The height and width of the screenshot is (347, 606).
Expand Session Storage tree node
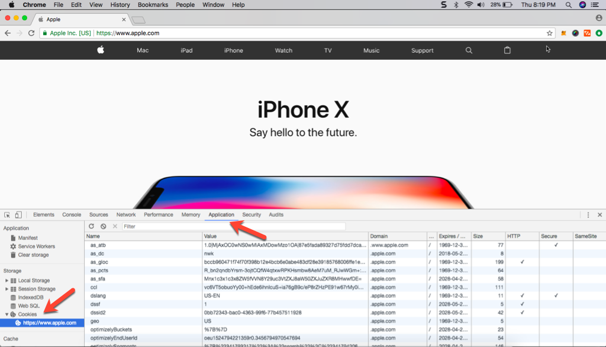click(x=7, y=289)
